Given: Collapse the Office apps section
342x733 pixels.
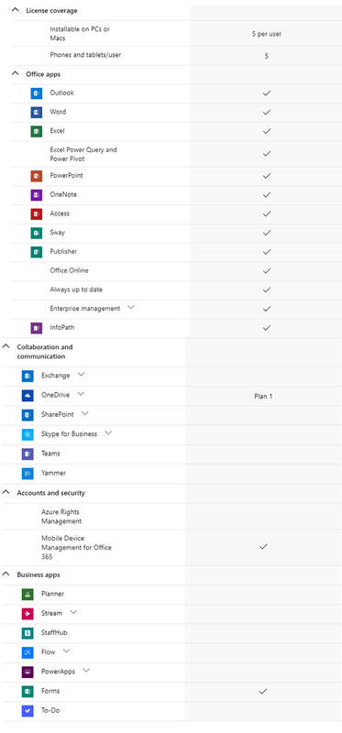Looking at the screenshot, I should pos(16,74).
